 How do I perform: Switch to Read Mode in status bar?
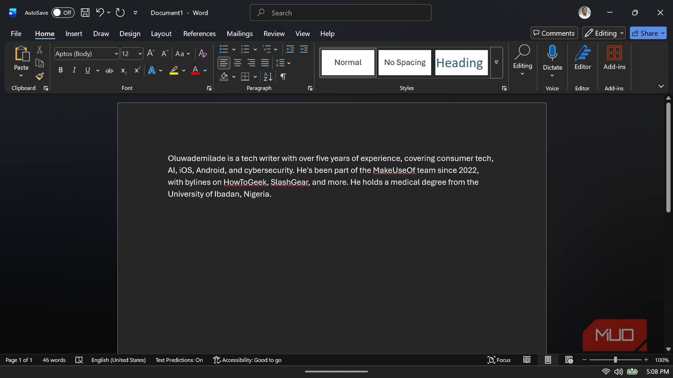(527, 360)
